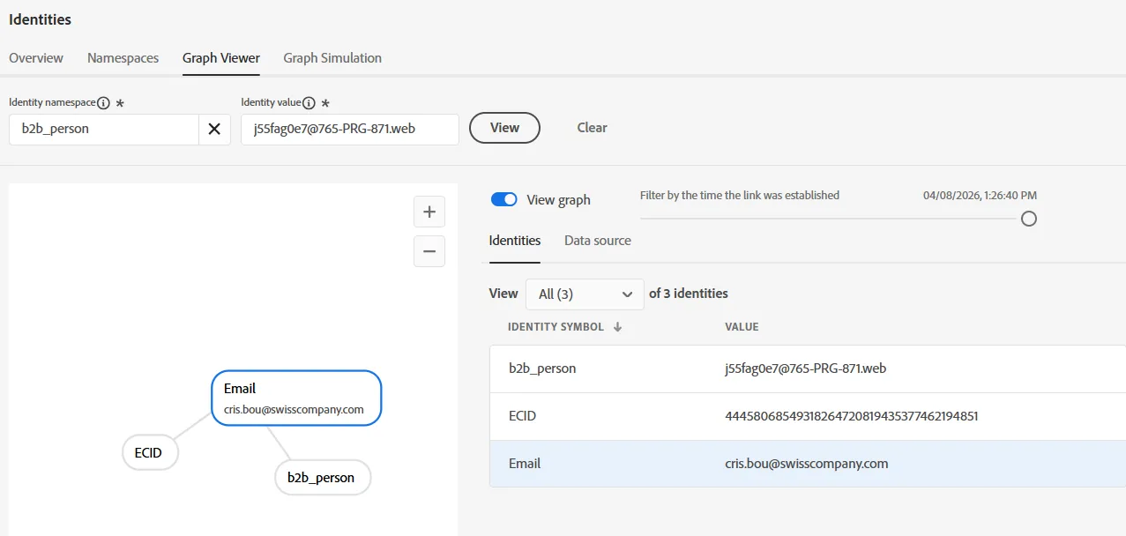The image size is (1126, 536).
Task: Select the ECID node in the graph
Action: (149, 452)
